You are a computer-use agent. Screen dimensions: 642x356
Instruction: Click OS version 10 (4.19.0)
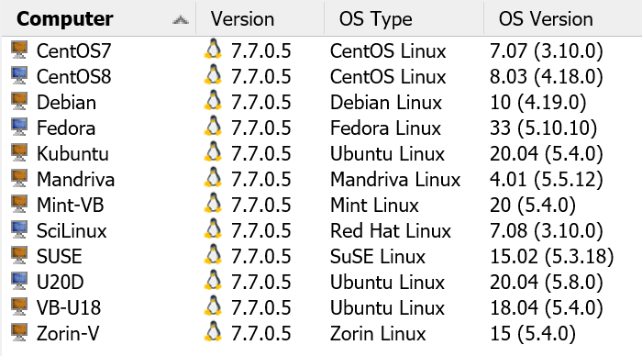(x=538, y=103)
